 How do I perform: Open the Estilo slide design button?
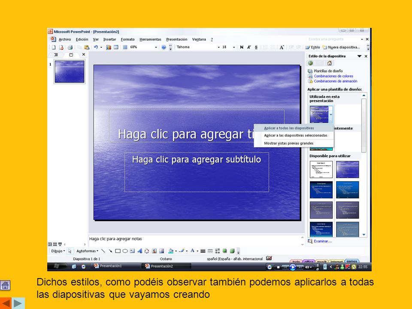tap(312, 47)
